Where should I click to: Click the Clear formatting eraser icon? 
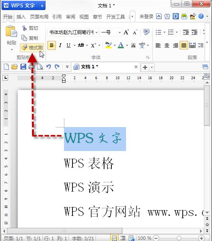[x=146, y=32]
